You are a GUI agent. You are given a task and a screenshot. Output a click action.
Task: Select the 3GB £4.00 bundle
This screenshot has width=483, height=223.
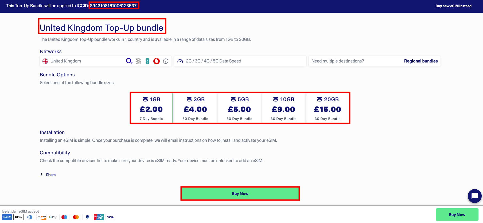195,108
